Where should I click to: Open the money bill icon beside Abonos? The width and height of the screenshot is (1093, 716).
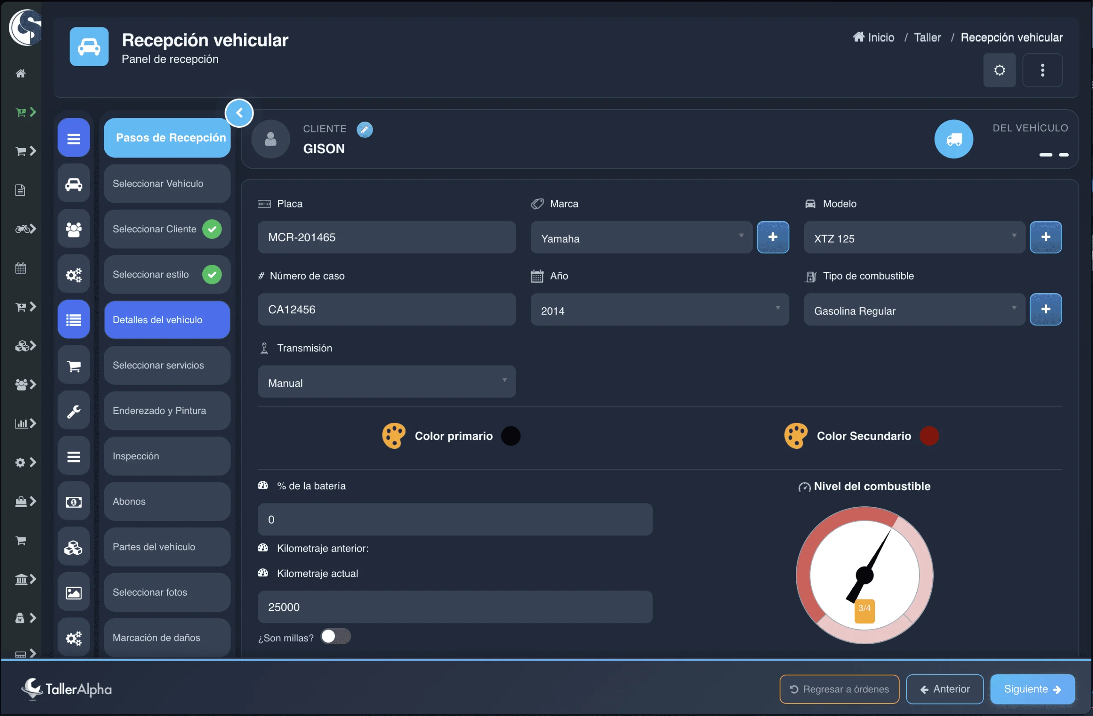73,502
